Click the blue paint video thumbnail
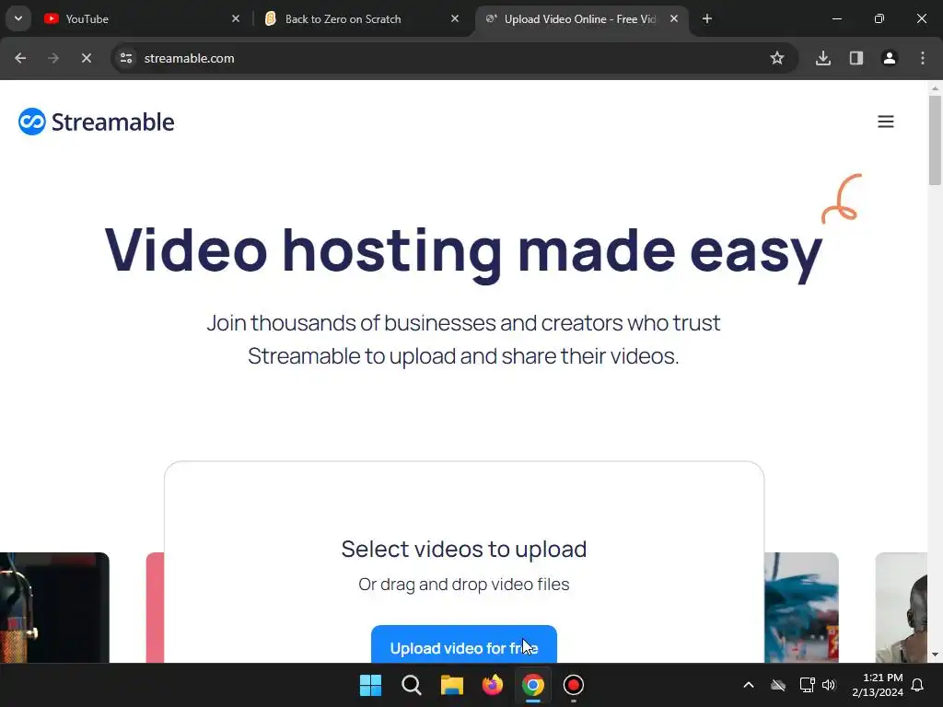The height and width of the screenshot is (707, 943). pyautogui.click(x=801, y=608)
